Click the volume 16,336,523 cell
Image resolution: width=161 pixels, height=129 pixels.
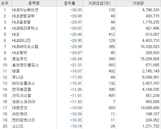150,47
